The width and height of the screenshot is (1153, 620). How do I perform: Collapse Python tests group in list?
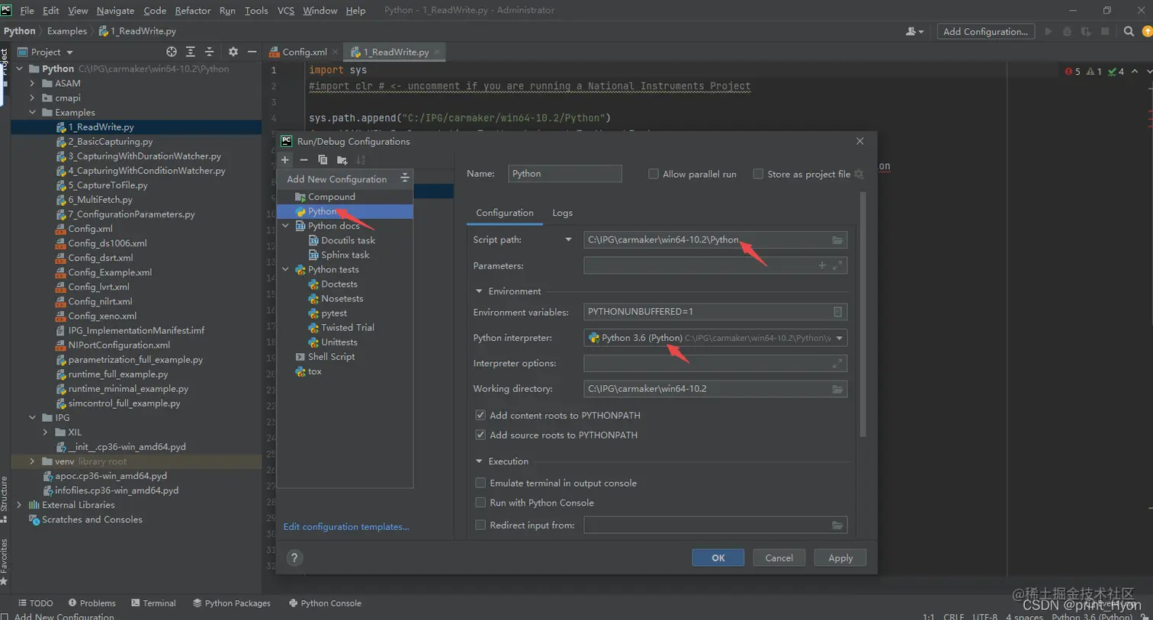(x=286, y=269)
